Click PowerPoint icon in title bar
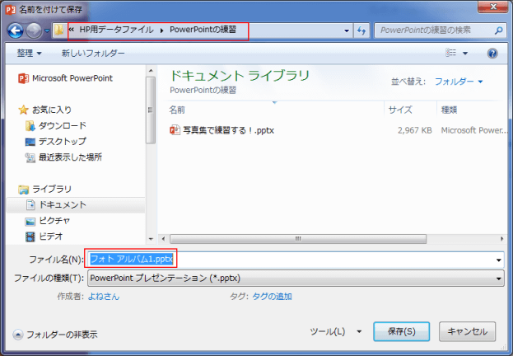The height and width of the screenshot is (356, 513). click(11, 10)
